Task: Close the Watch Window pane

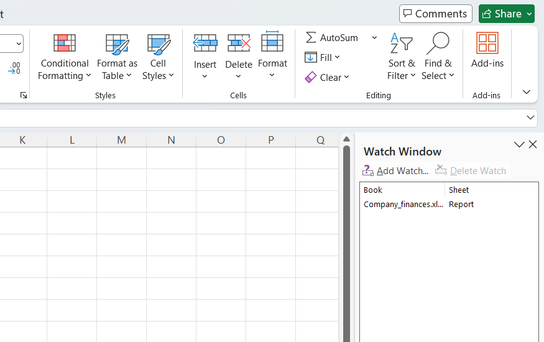Action: (x=533, y=144)
